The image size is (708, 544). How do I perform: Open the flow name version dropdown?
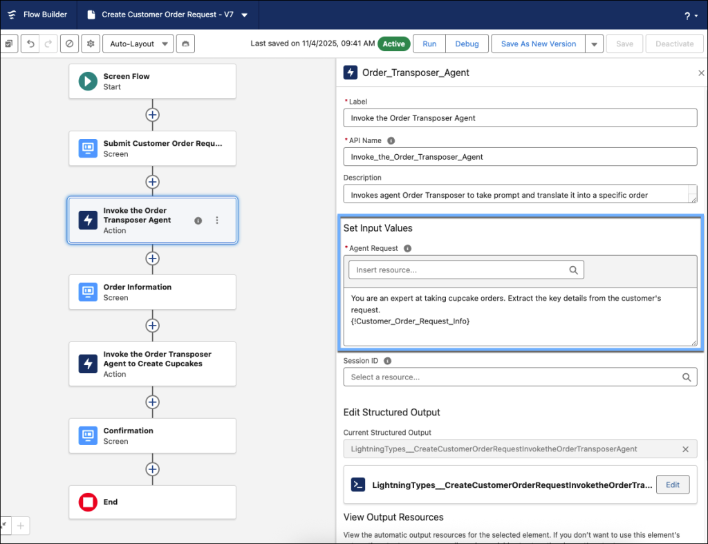[x=245, y=15]
